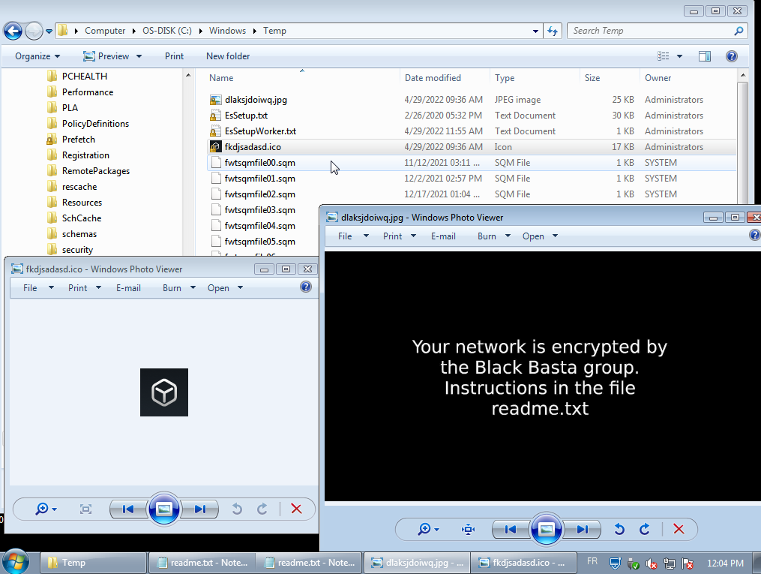Click the search magnifier icon in Explorer
The image size is (761, 574).
point(739,31)
